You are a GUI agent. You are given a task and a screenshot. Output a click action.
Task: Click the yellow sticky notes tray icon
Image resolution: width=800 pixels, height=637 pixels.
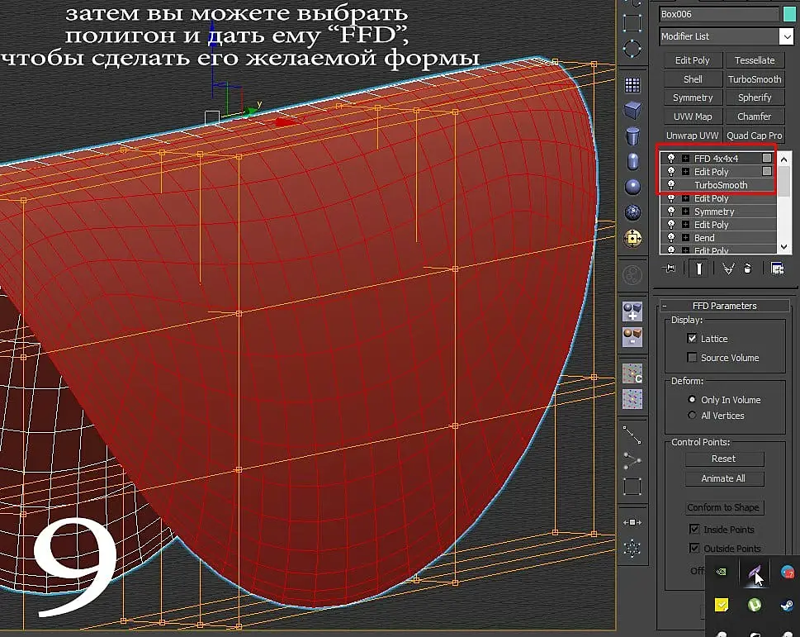721,606
